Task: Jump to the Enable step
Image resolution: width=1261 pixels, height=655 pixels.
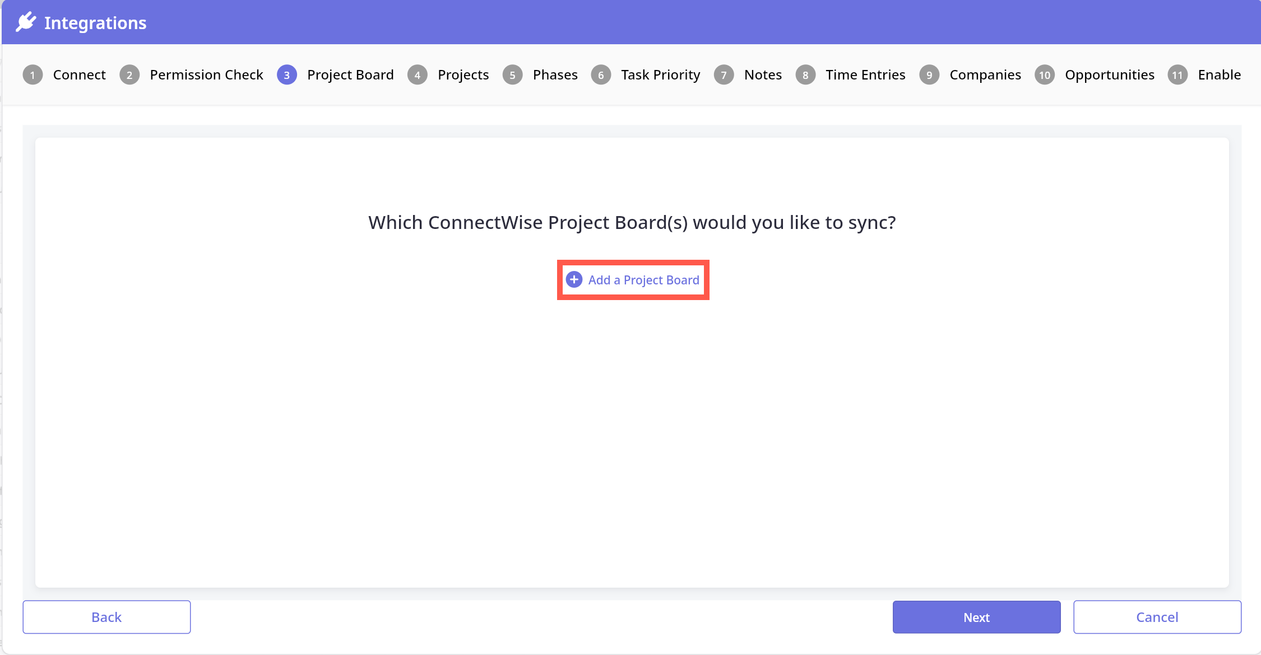Action: [1219, 75]
